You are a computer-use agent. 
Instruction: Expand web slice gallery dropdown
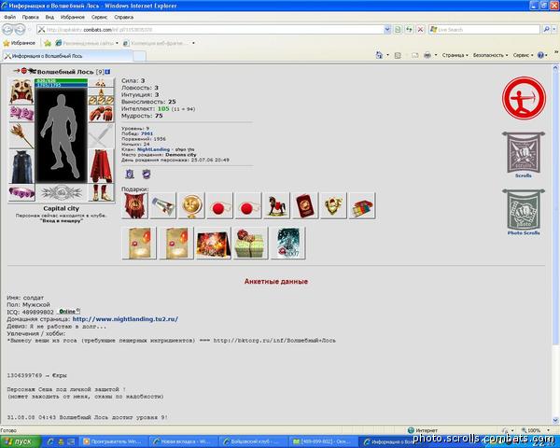pos(193,43)
